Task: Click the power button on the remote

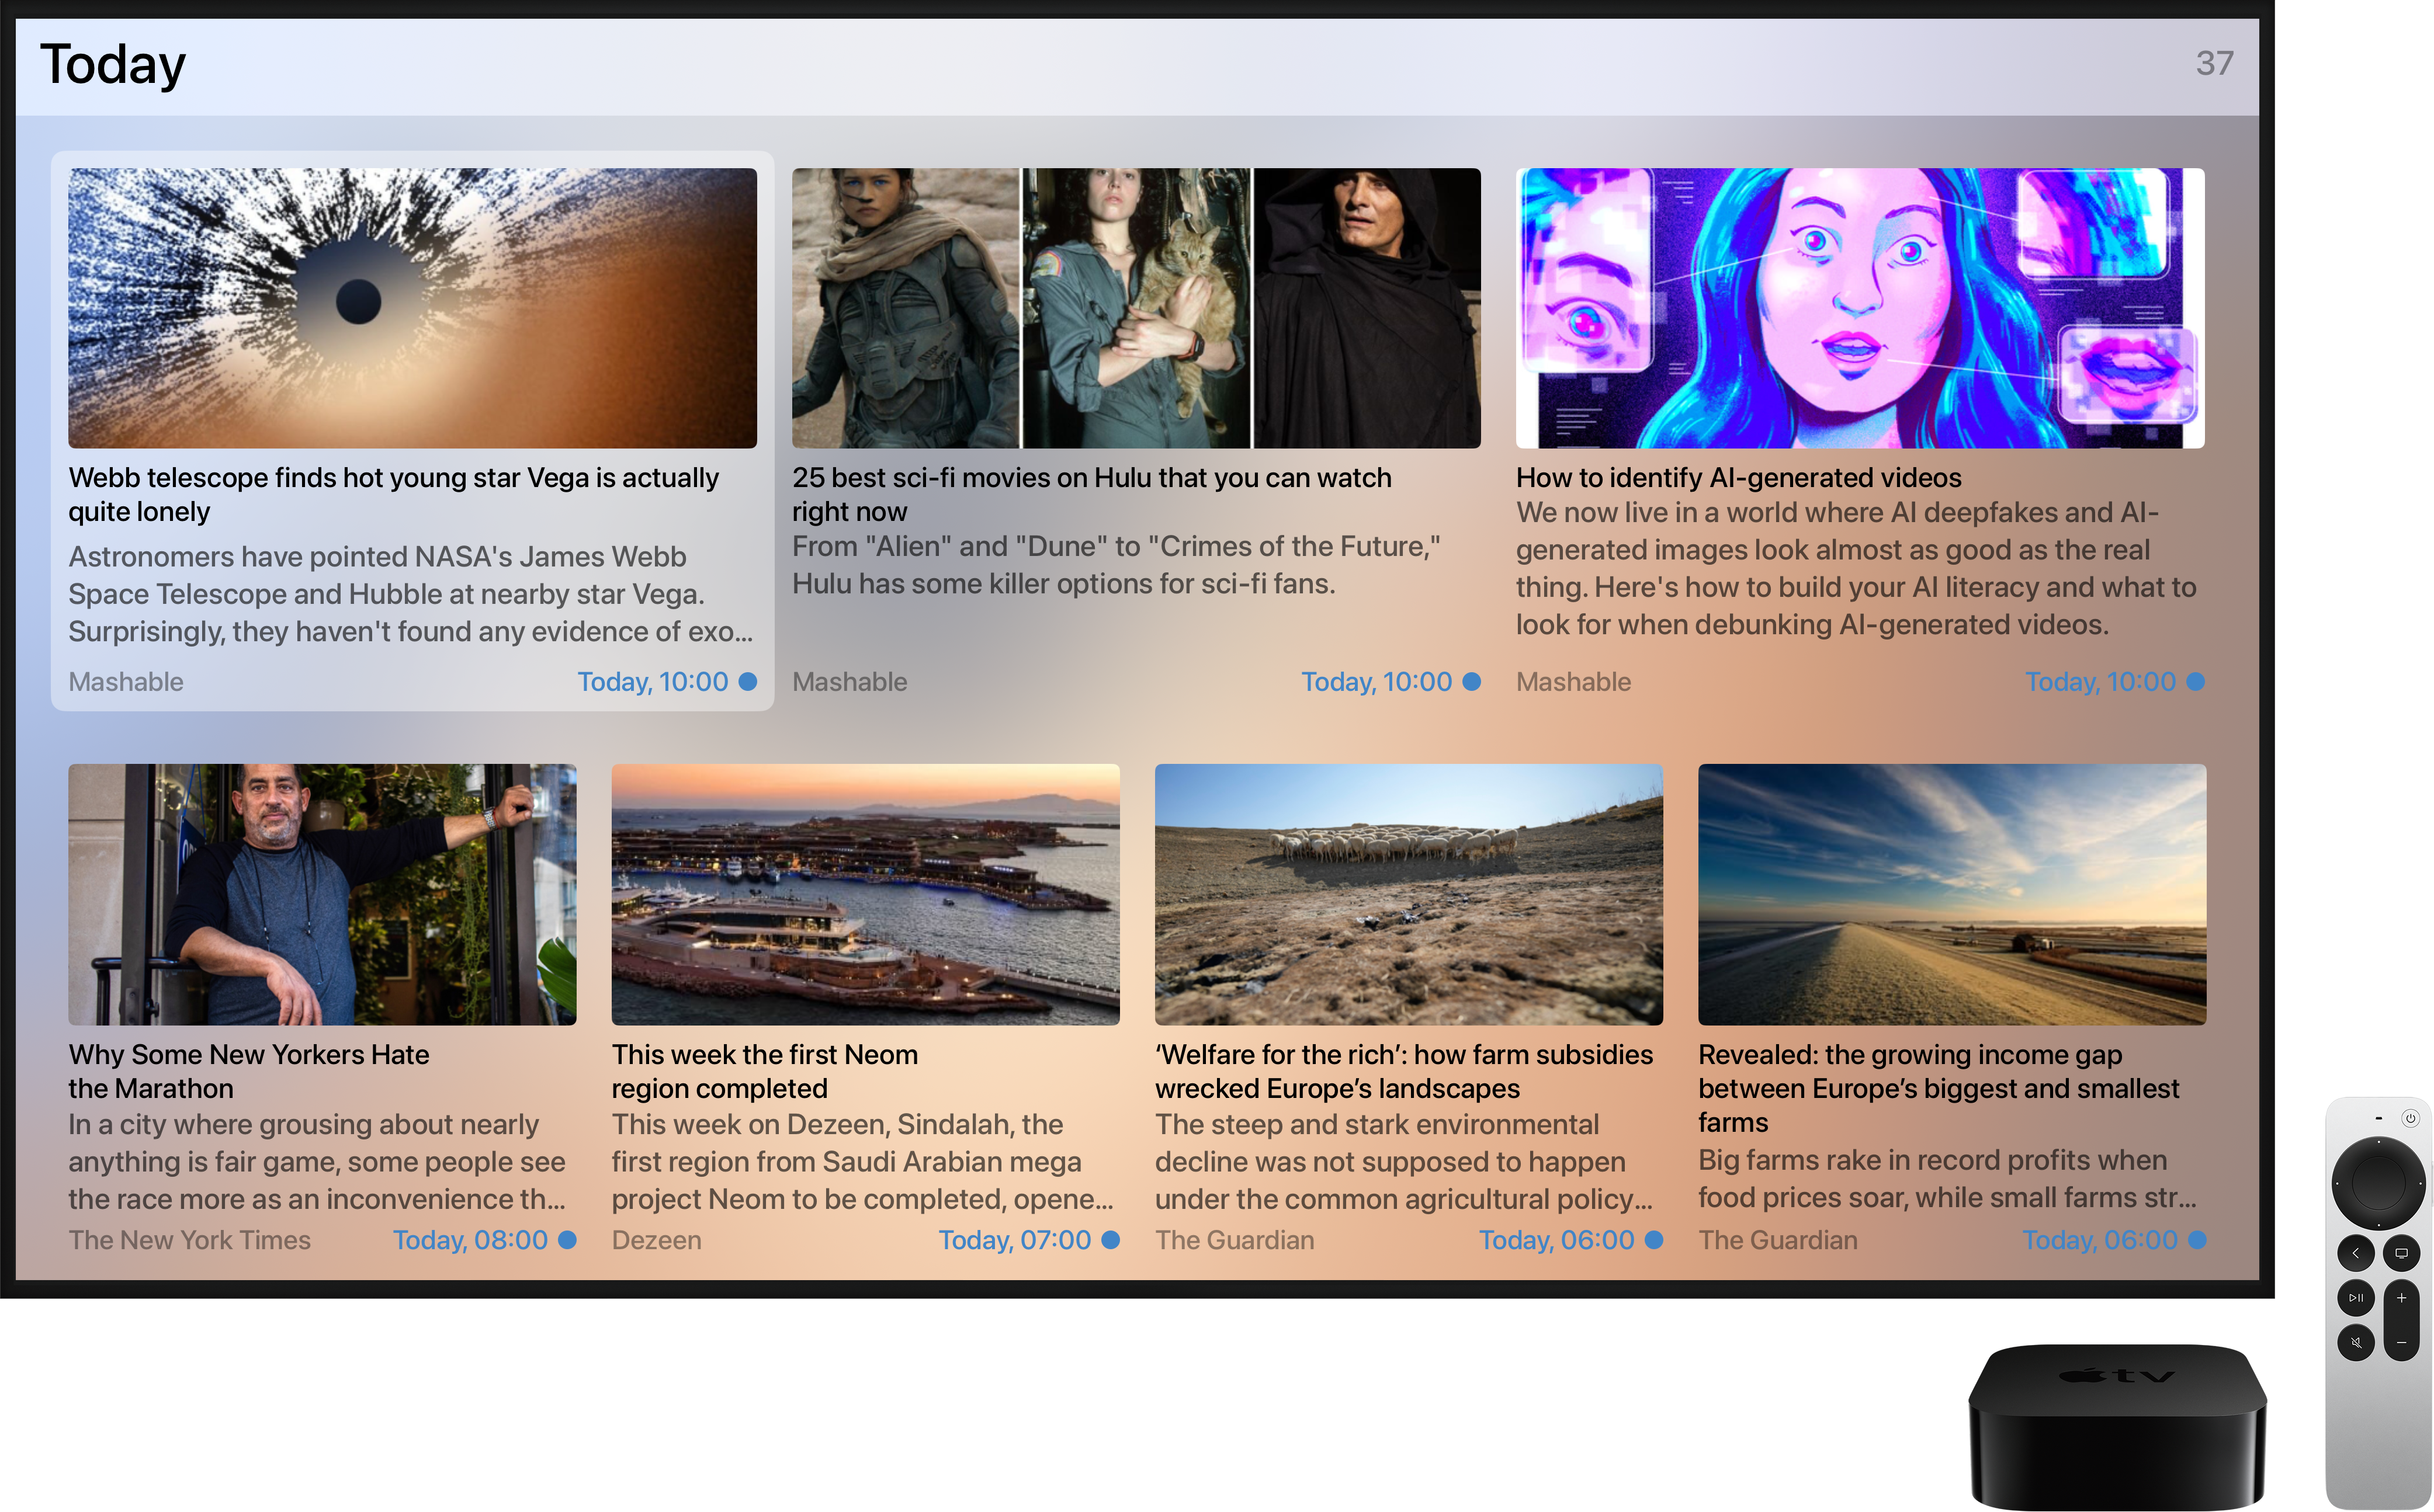Action: point(2410,1118)
